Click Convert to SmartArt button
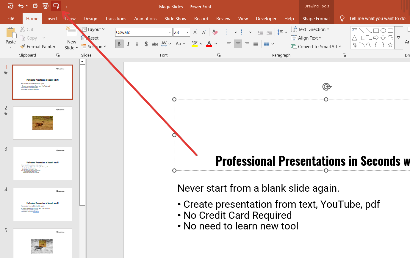The image size is (410, 258). [x=317, y=47]
